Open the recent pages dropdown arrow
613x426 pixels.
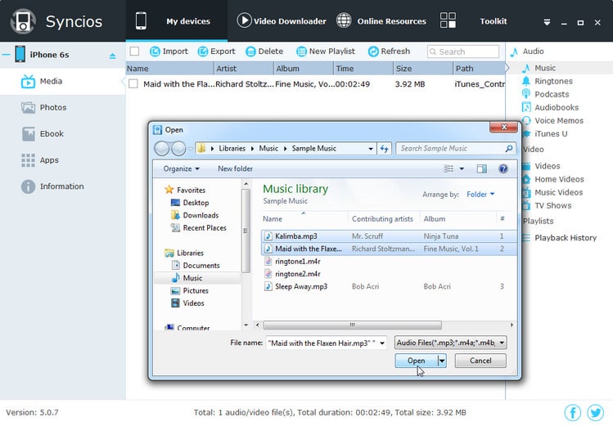[x=191, y=149]
